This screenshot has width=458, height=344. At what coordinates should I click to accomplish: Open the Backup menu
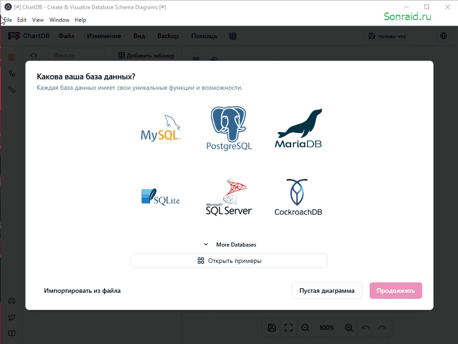coord(168,36)
